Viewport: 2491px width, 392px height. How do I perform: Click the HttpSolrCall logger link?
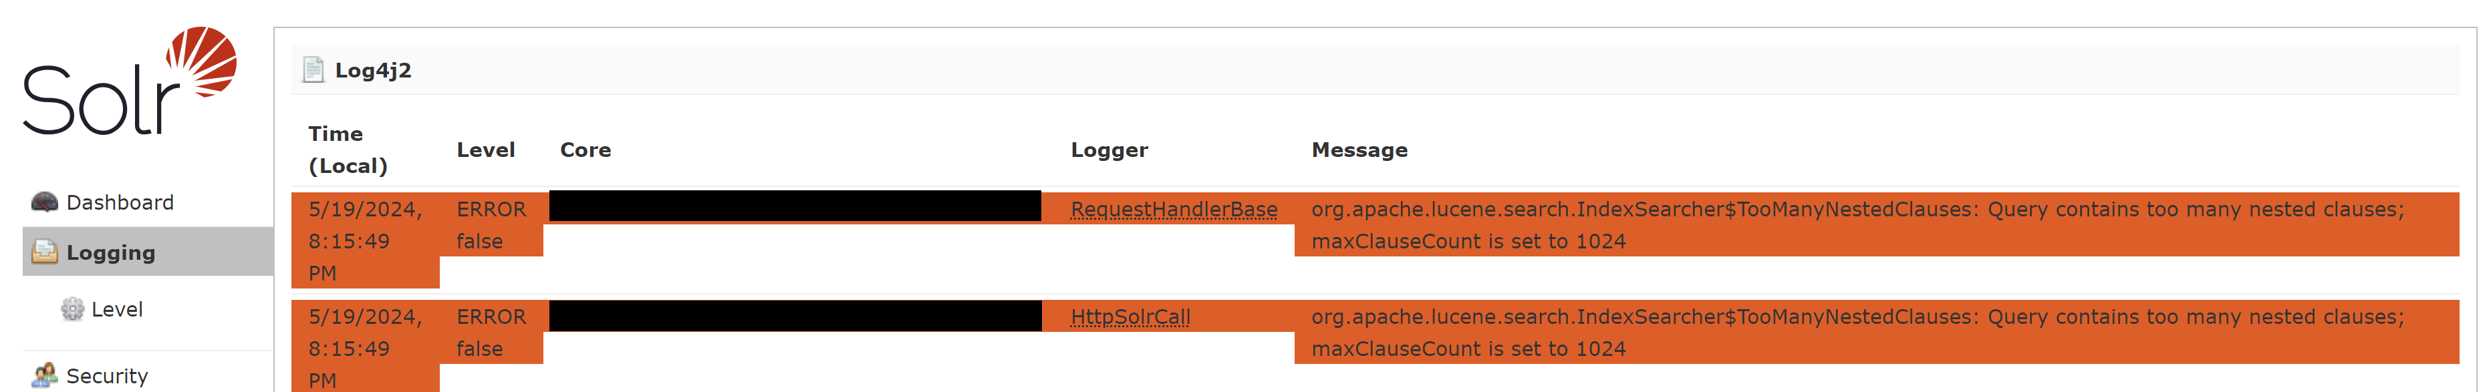(x=1130, y=316)
